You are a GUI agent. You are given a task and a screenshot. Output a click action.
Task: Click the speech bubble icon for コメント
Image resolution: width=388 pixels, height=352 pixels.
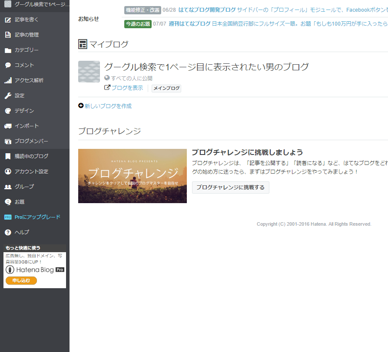pos(8,65)
